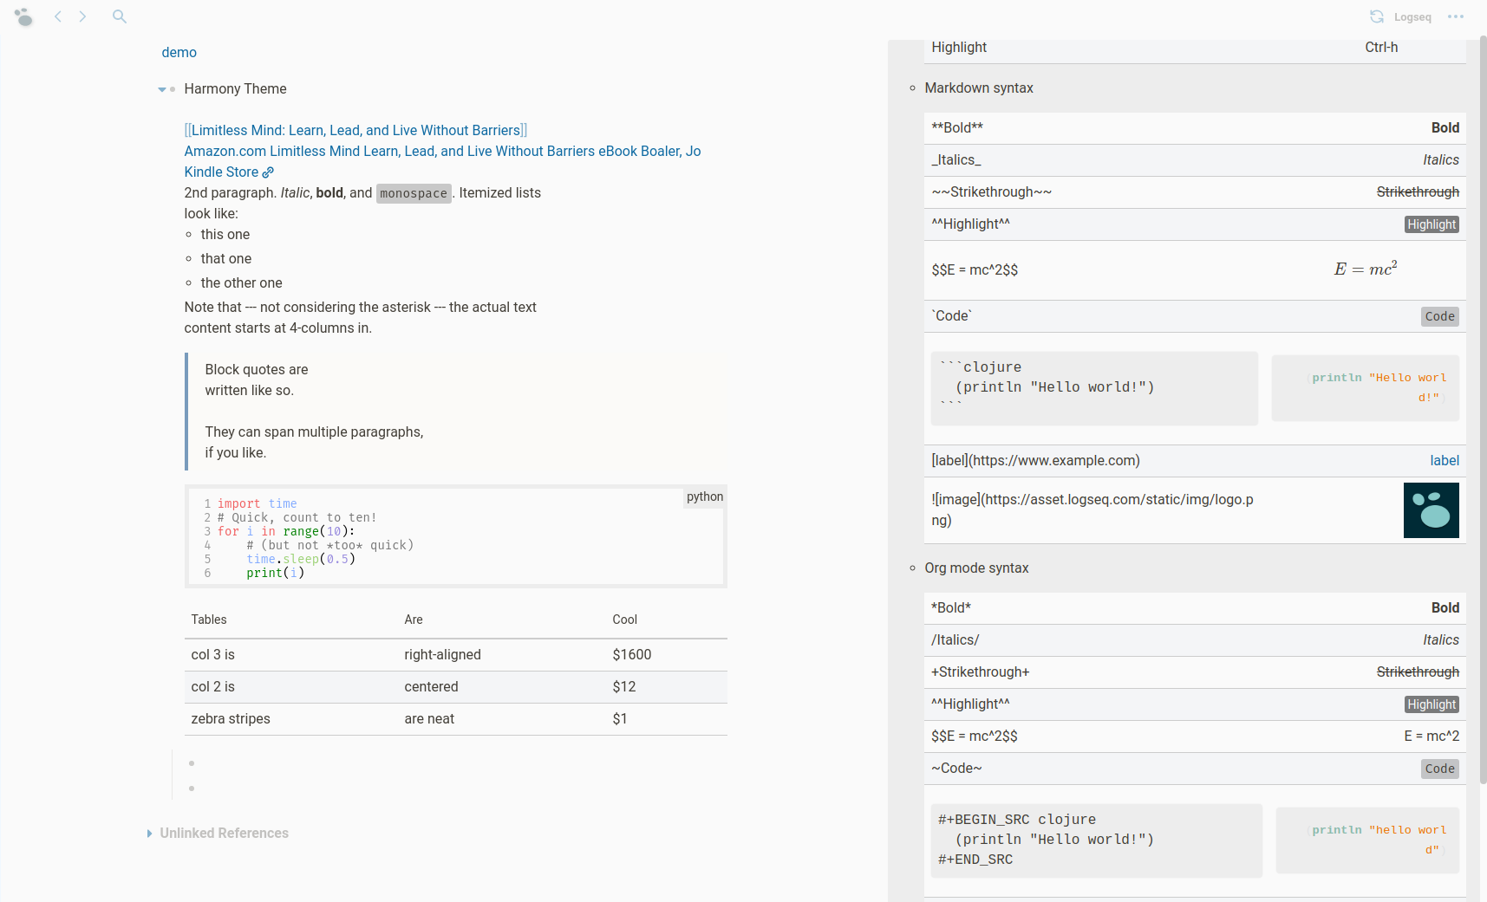Click the ```clojure source code block
The height and width of the screenshot is (902, 1487).
point(1094,388)
